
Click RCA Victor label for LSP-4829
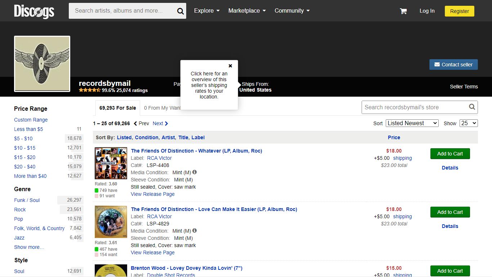coord(159,216)
